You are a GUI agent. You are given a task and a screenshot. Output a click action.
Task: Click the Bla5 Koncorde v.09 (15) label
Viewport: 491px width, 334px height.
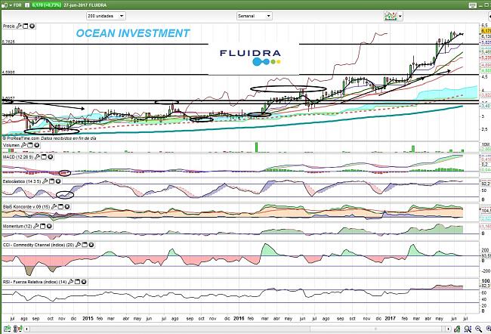(x=26, y=206)
